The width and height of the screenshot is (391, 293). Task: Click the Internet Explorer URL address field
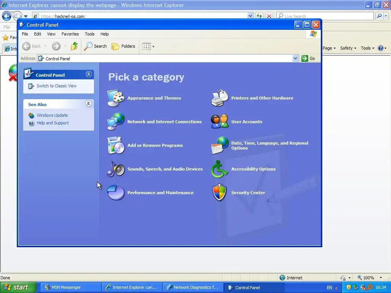pyautogui.click(x=140, y=16)
